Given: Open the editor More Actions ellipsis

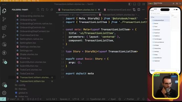Looking at the screenshot, I should pos(143,10).
